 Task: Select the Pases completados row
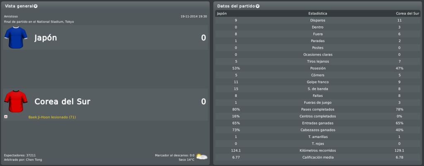click(318, 110)
